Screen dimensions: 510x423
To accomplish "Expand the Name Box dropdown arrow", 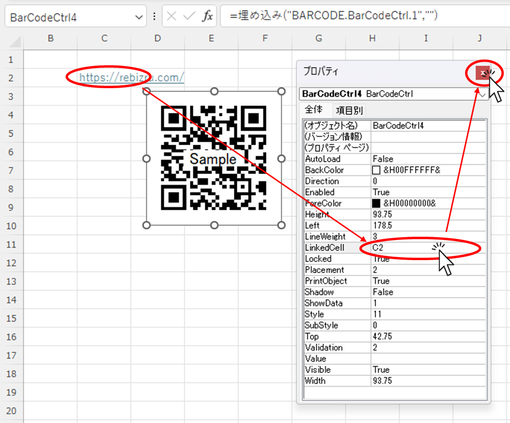I will [x=139, y=17].
